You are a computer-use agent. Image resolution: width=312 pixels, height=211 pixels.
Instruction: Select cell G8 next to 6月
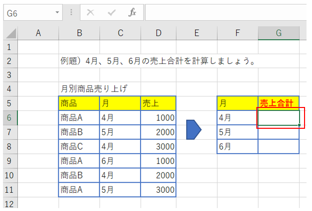tap(279, 147)
